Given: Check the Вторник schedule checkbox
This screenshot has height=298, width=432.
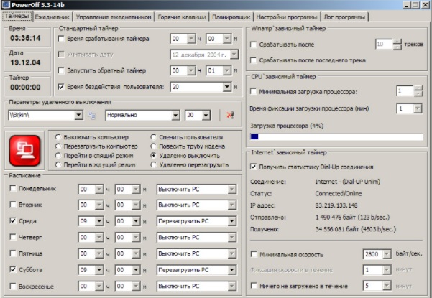Looking at the screenshot, I should (x=13, y=205).
